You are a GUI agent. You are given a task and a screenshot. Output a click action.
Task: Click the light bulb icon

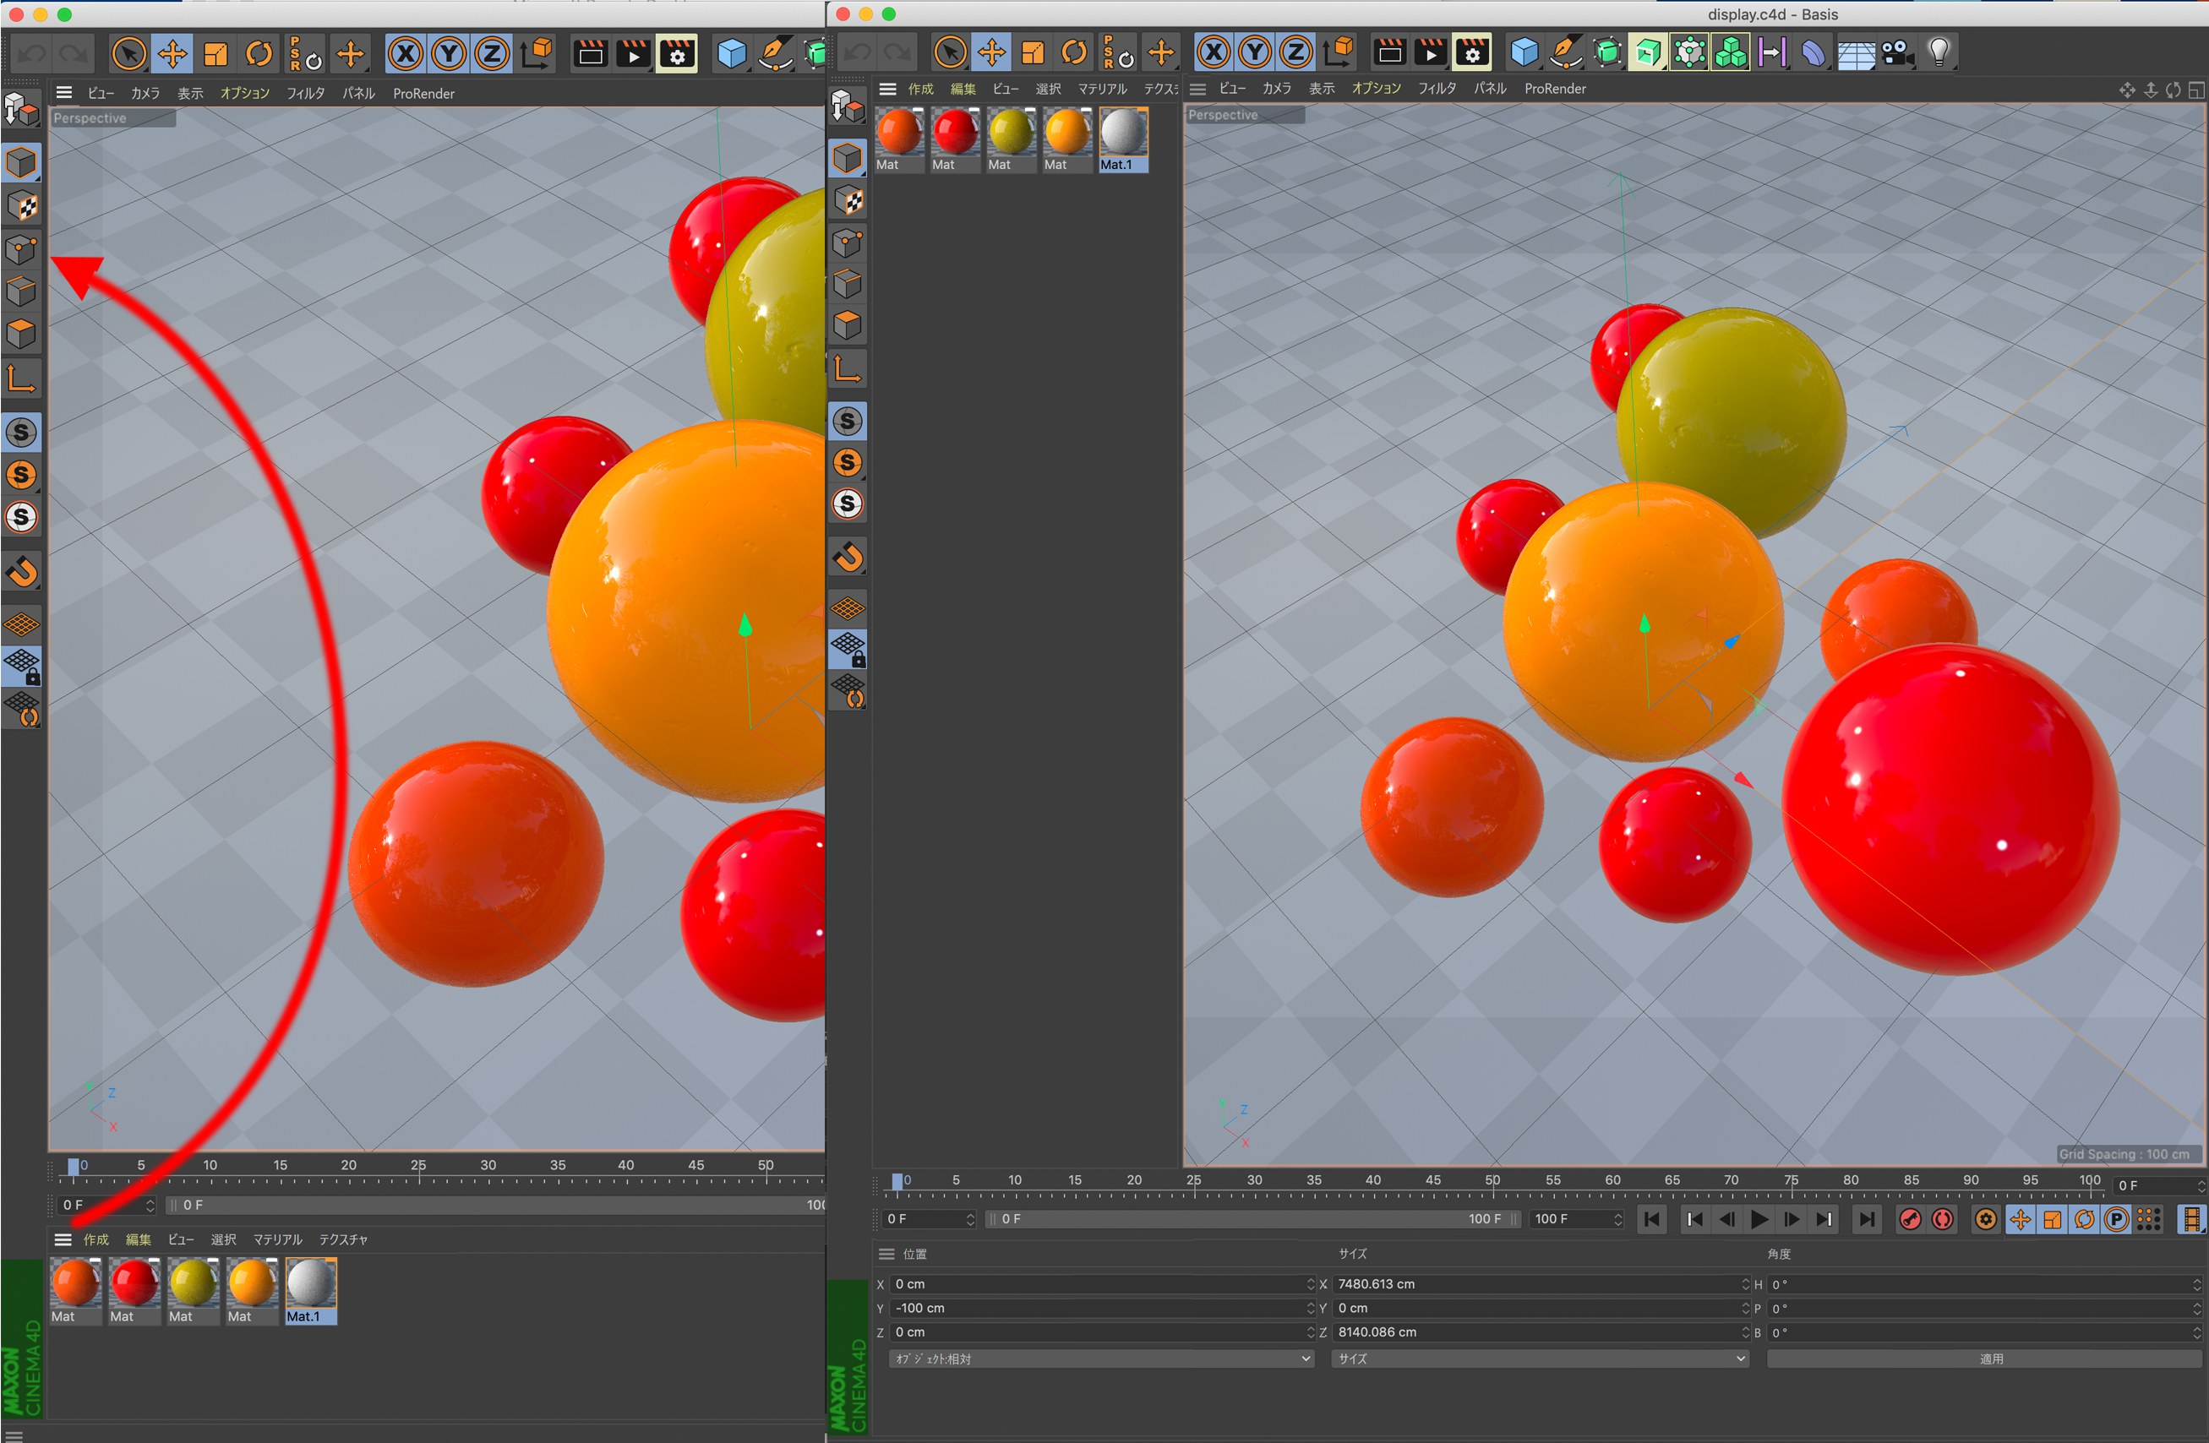[x=1939, y=52]
